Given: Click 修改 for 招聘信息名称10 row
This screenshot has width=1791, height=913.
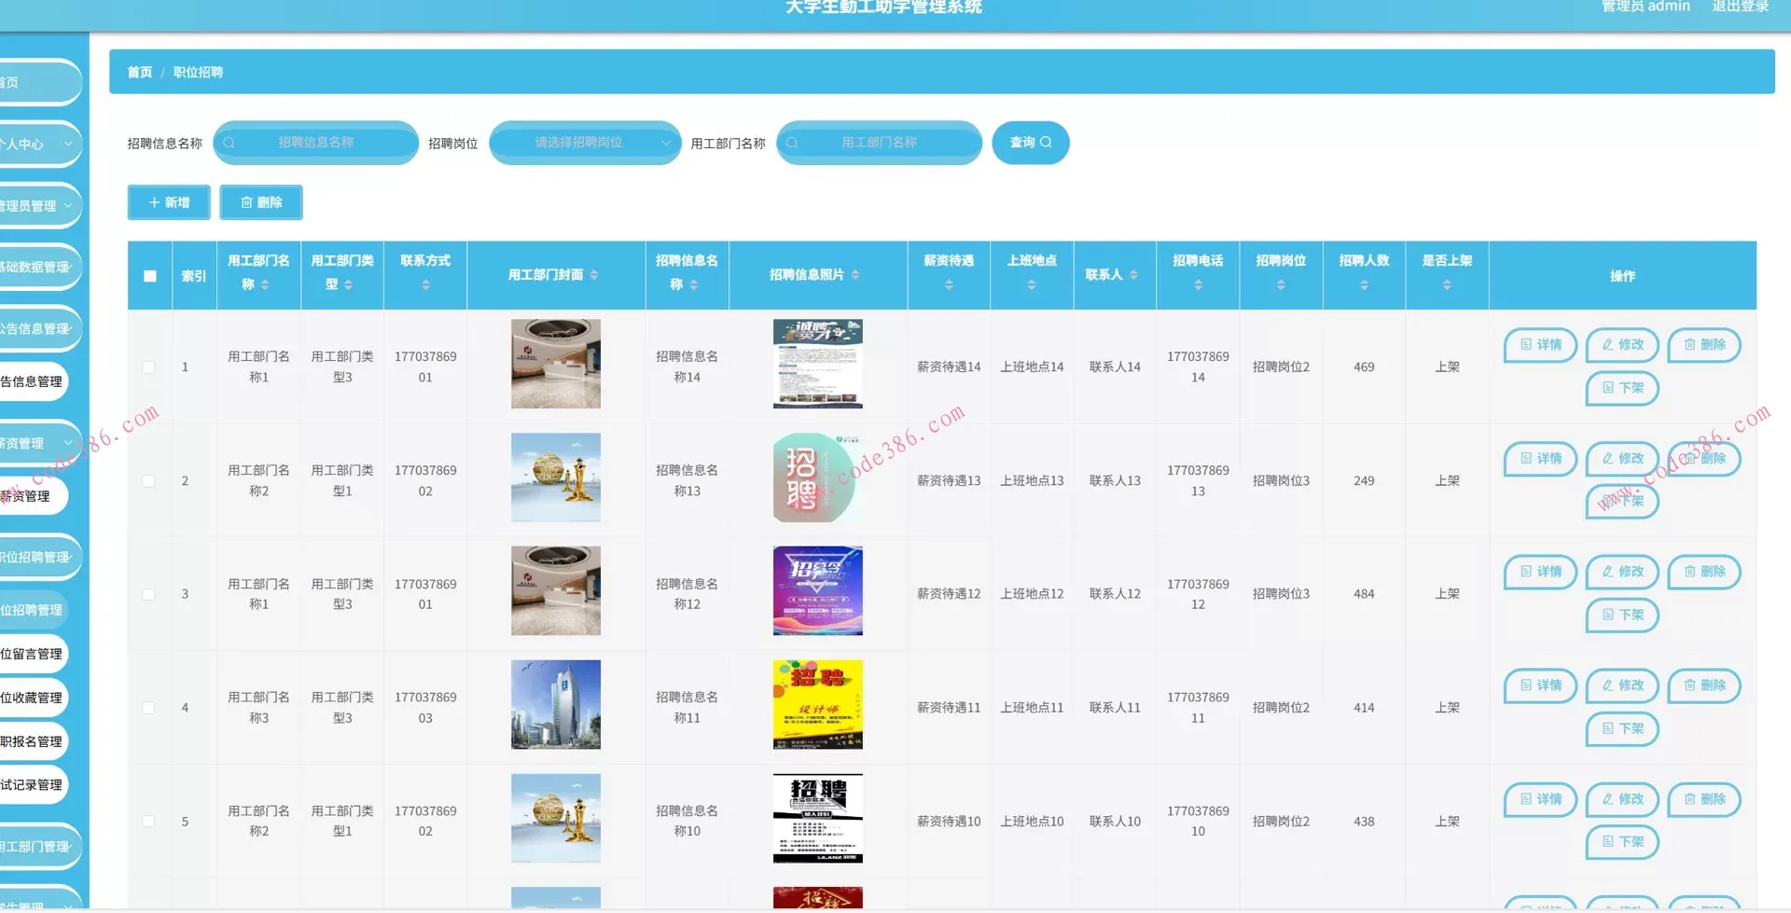Looking at the screenshot, I should click(1622, 799).
